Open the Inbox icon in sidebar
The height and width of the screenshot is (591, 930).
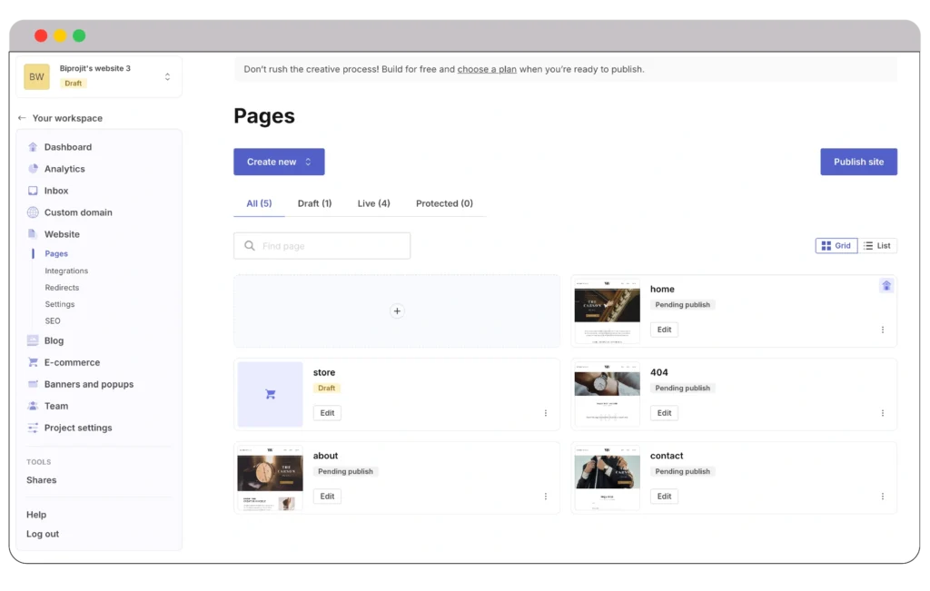tap(34, 190)
